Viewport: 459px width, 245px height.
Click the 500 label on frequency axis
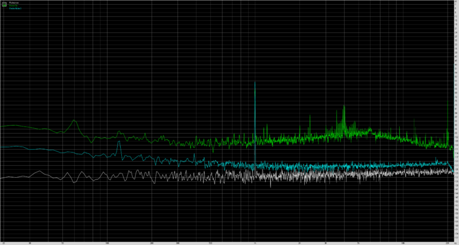pyautogui.click(x=210, y=243)
